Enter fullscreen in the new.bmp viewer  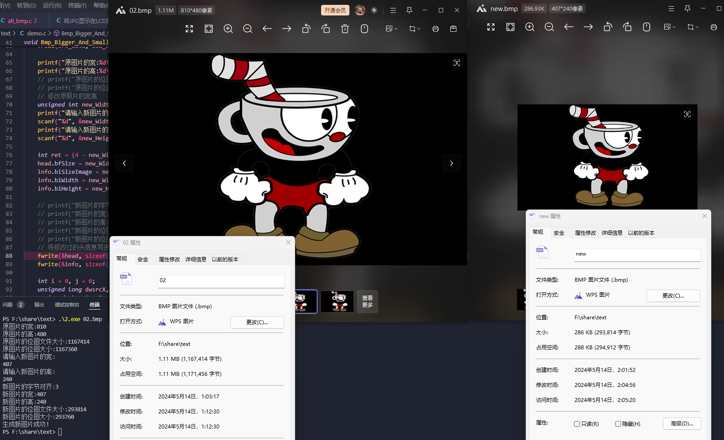[491, 27]
